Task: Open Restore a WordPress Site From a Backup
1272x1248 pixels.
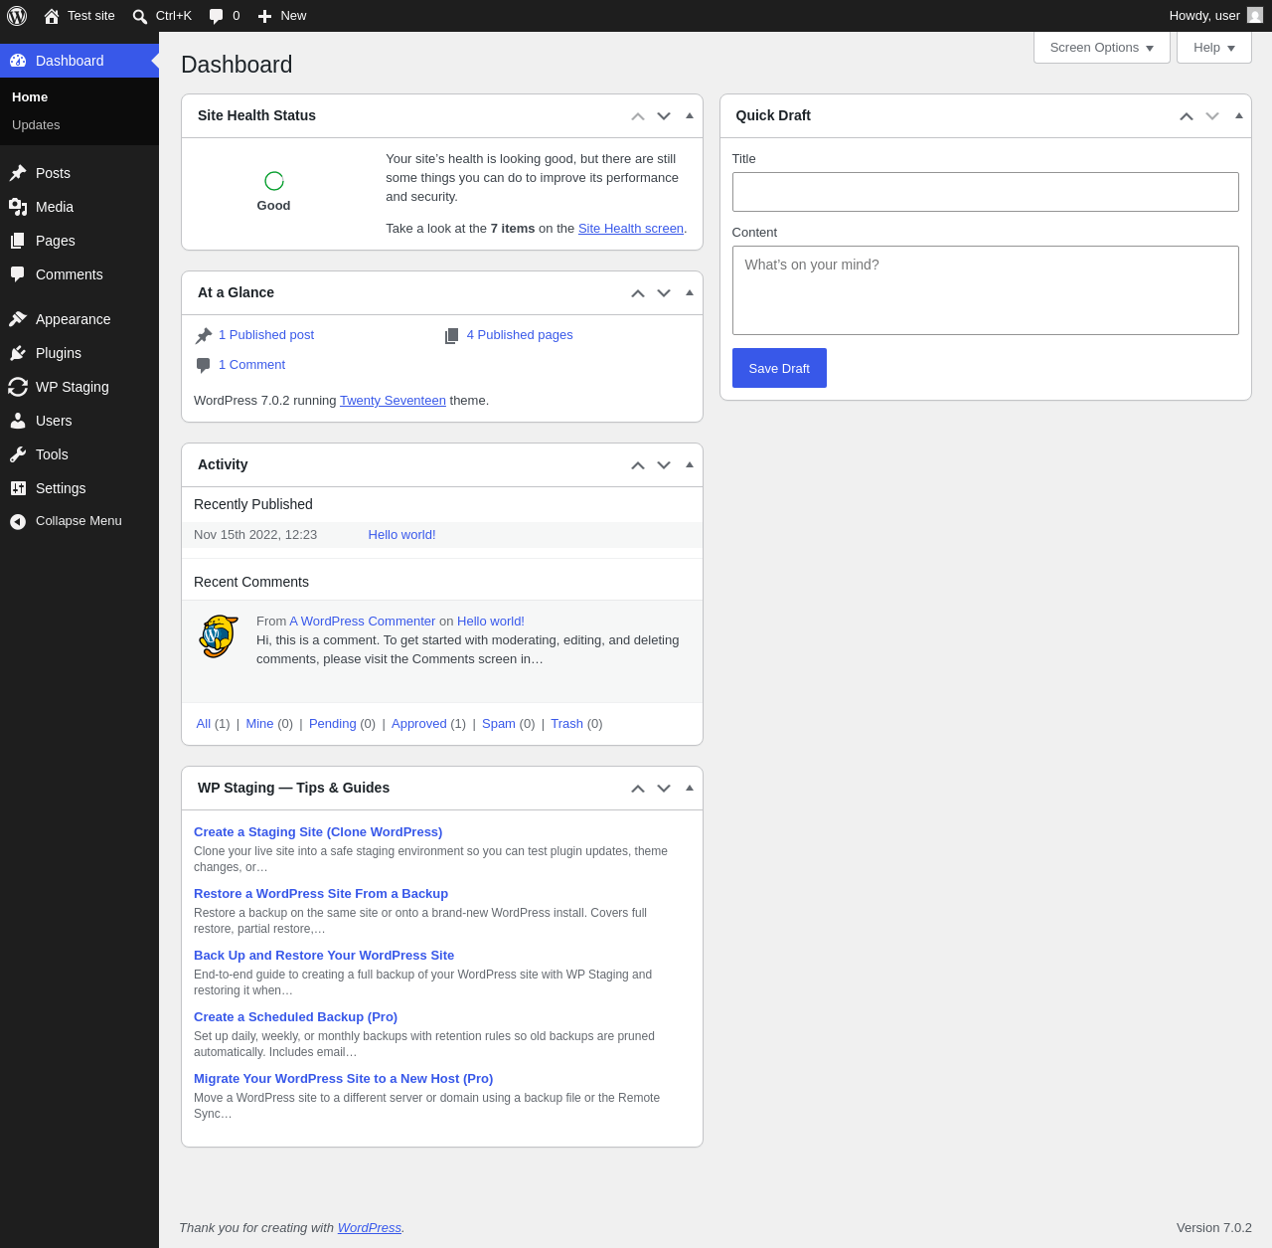Action: pos(321,894)
